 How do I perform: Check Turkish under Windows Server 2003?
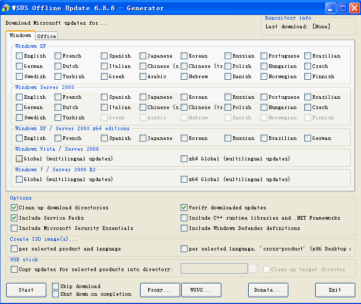tap(58, 117)
